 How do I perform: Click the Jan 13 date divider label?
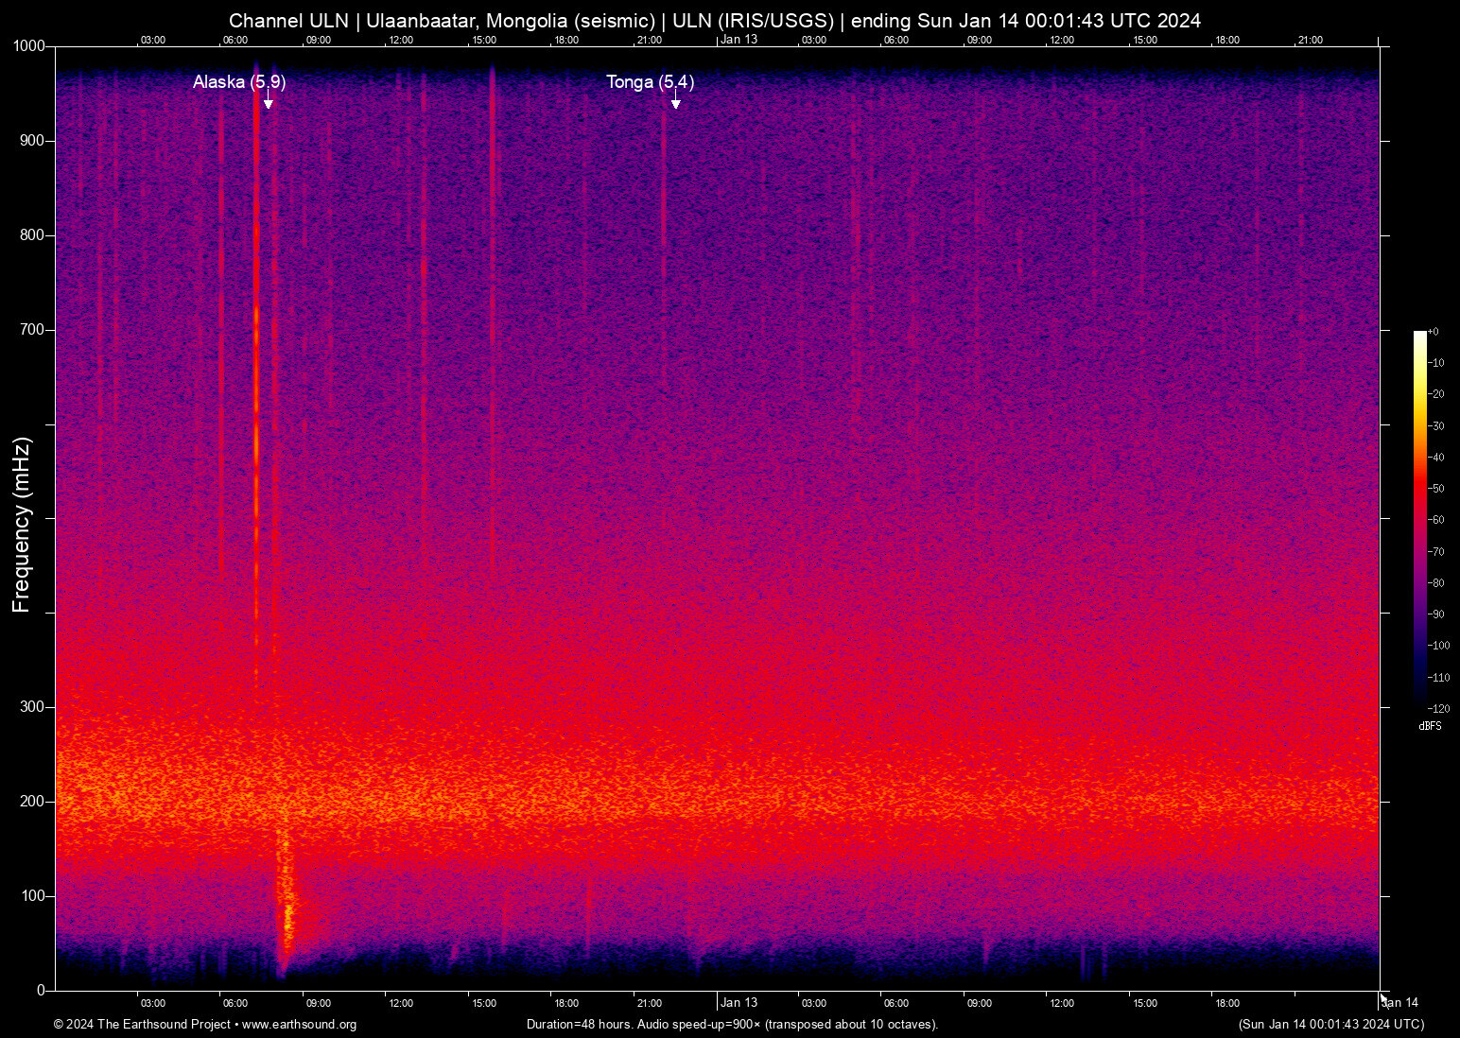click(739, 40)
